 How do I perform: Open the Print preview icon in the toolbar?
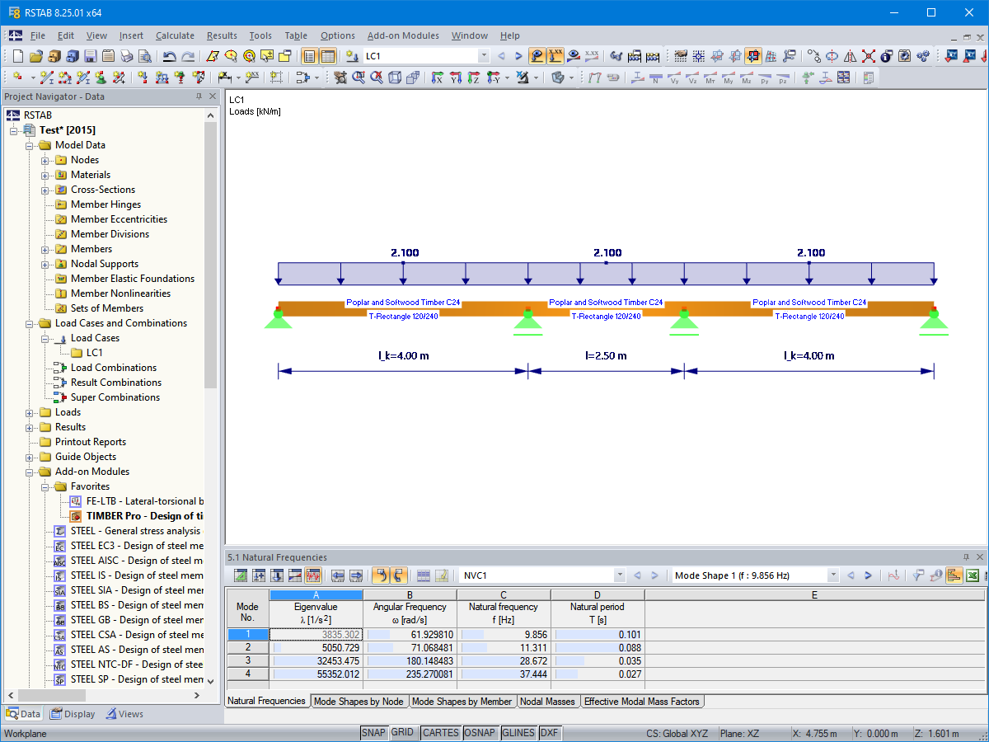point(144,56)
